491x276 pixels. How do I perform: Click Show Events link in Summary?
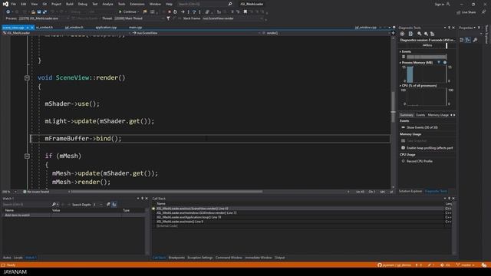click(422, 127)
